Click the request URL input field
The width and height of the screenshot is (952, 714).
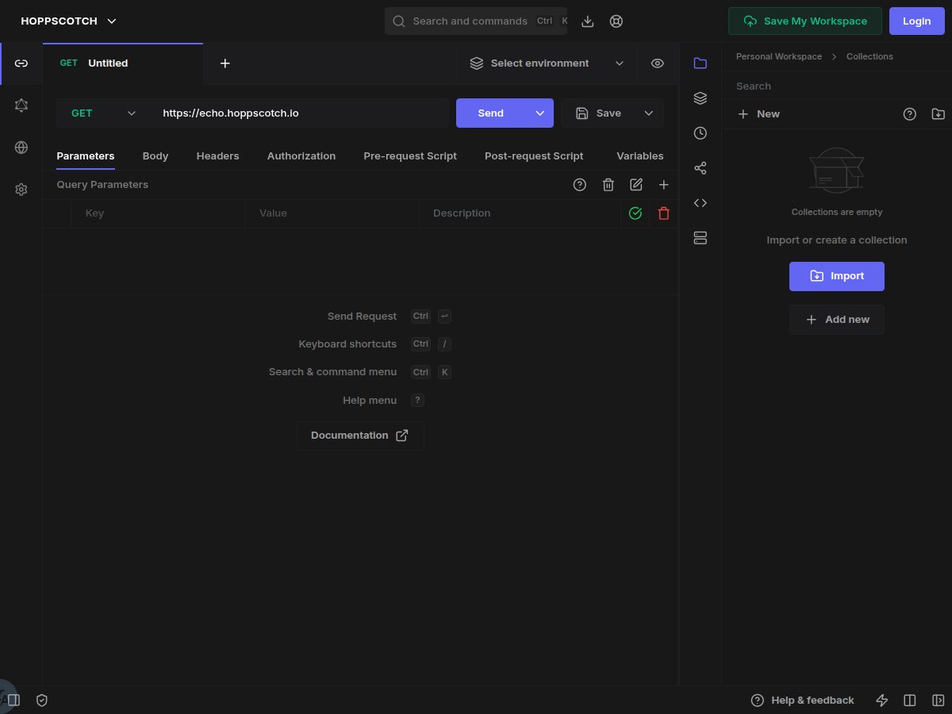(301, 113)
